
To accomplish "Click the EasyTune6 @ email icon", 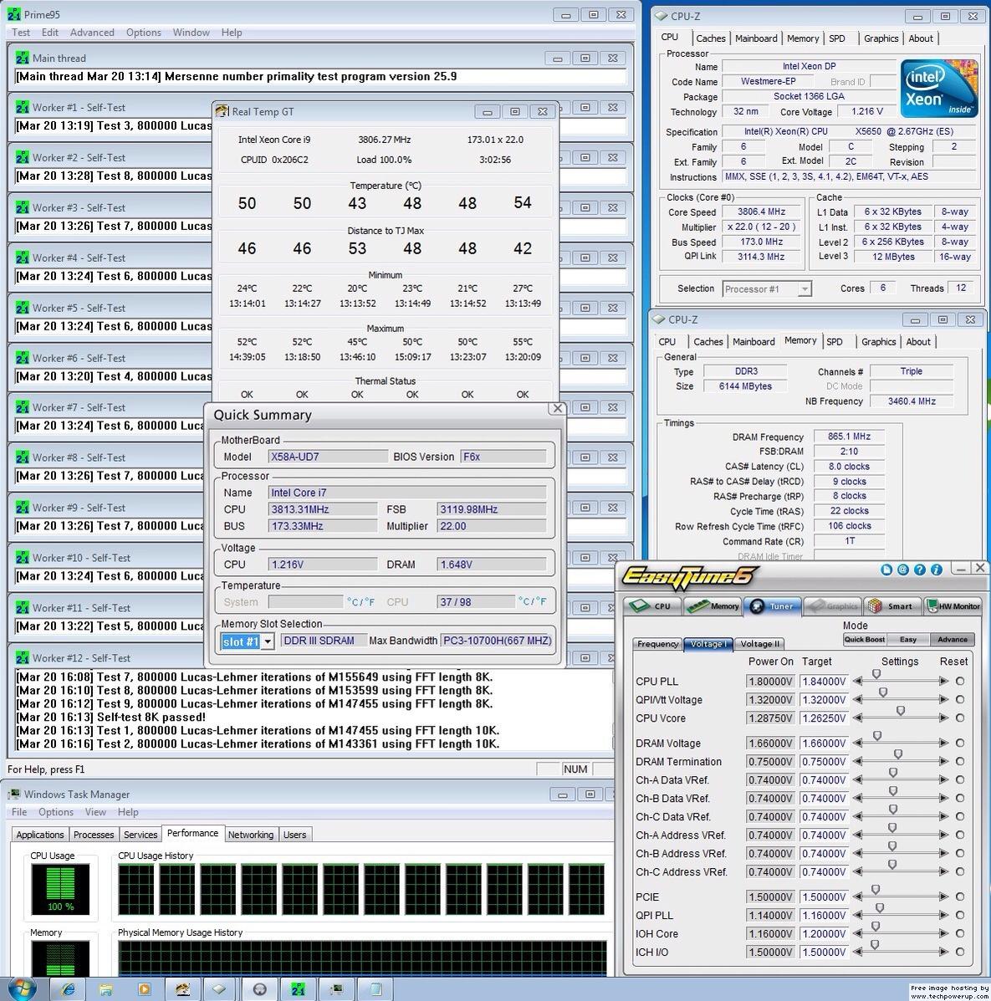I will pyautogui.click(x=903, y=569).
